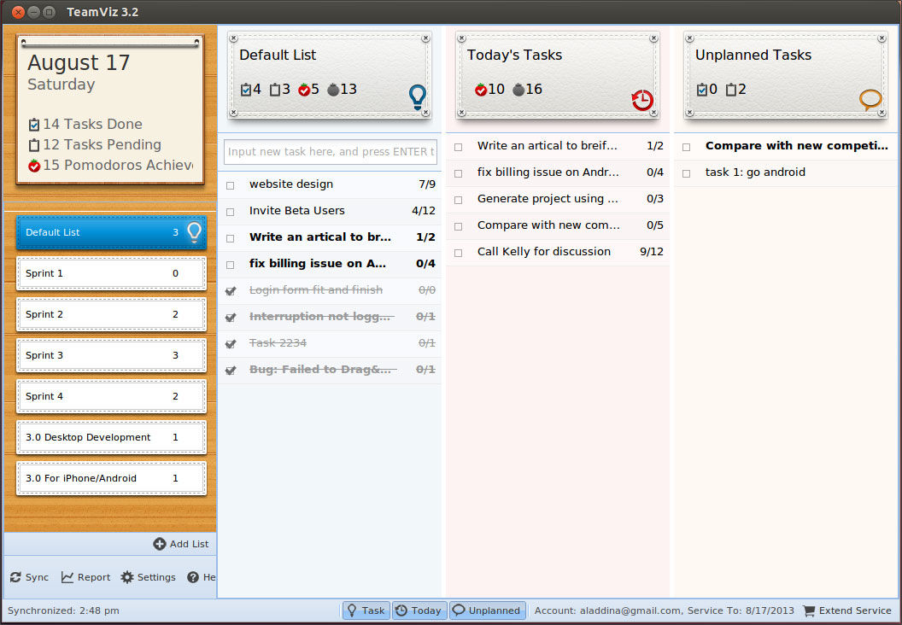Click top-right corner pin of Unplanned Tasks card
Viewport: 902px width, 625px height.
tap(881, 38)
